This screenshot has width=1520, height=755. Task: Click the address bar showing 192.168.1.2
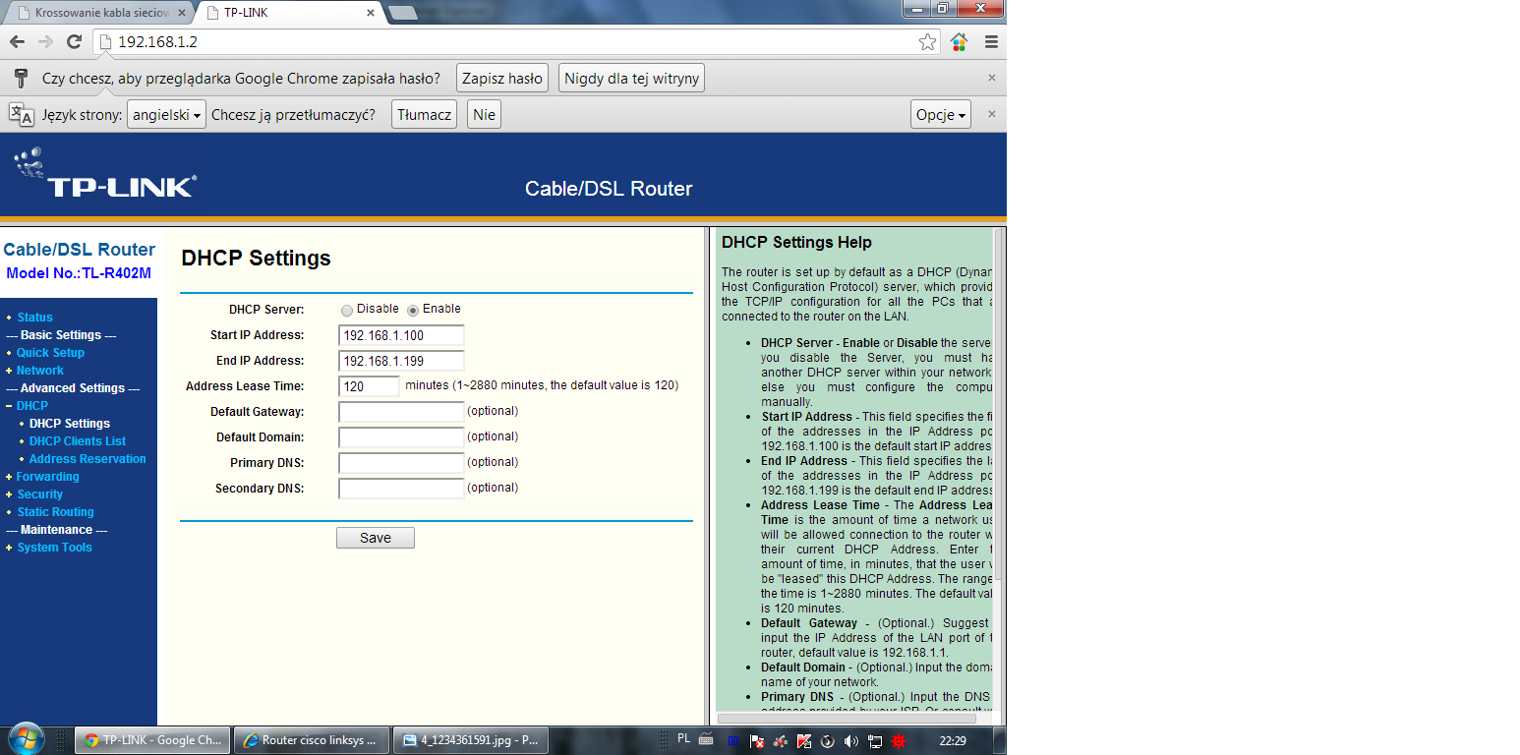(516, 42)
